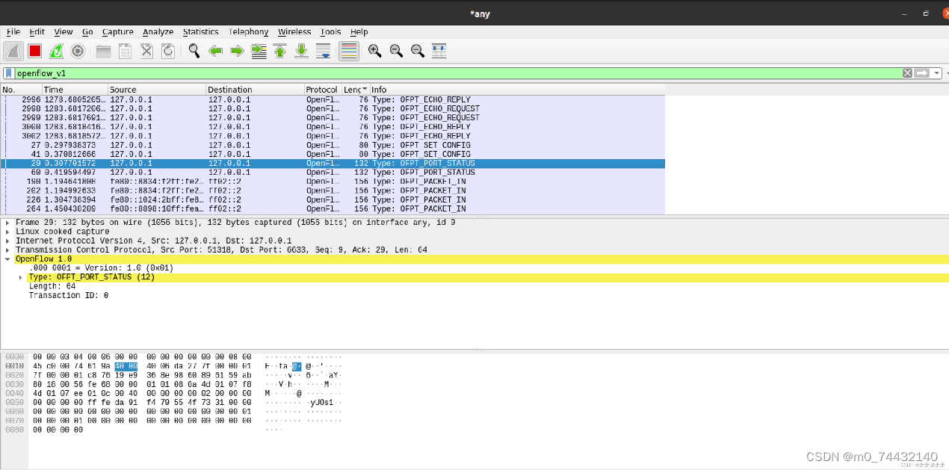The height and width of the screenshot is (470, 949).
Task: Apply the display filter with arrow button
Action: pyautogui.click(x=921, y=72)
